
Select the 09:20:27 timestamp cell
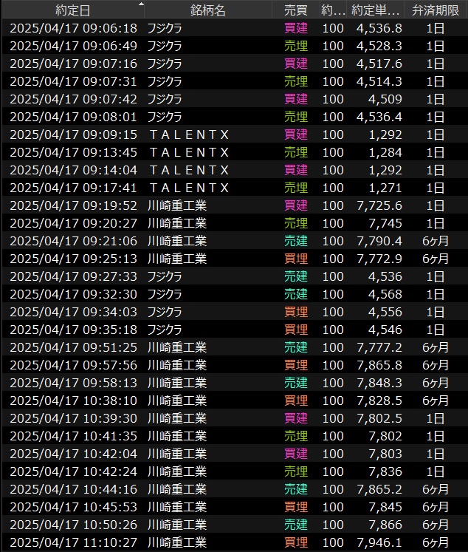[74, 223]
